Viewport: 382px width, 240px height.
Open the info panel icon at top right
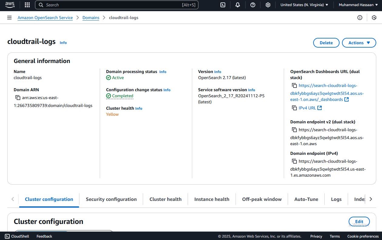click(x=360, y=18)
